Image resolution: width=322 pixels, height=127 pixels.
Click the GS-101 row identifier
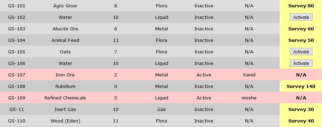point(16,6)
